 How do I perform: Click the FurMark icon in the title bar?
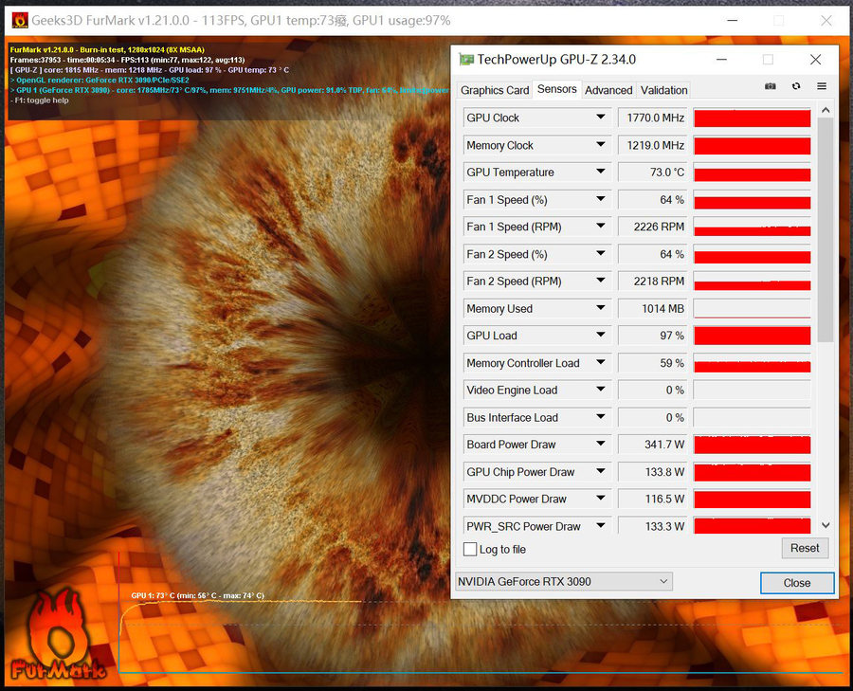pyautogui.click(x=19, y=20)
